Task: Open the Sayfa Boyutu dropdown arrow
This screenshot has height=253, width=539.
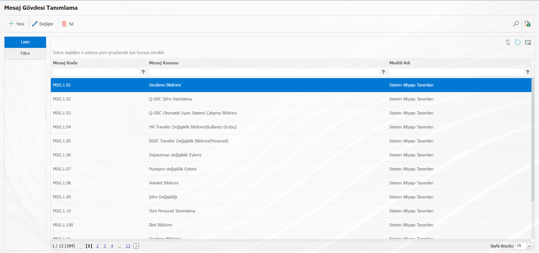Action: coord(529,246)
